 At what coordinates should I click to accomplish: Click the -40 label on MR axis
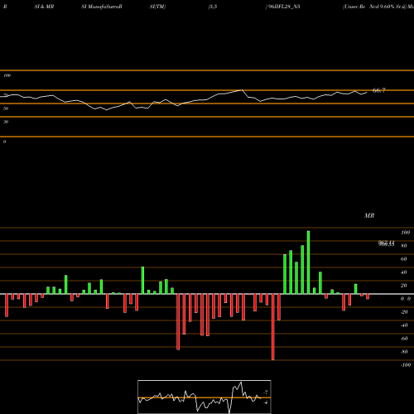pos(404,325)
